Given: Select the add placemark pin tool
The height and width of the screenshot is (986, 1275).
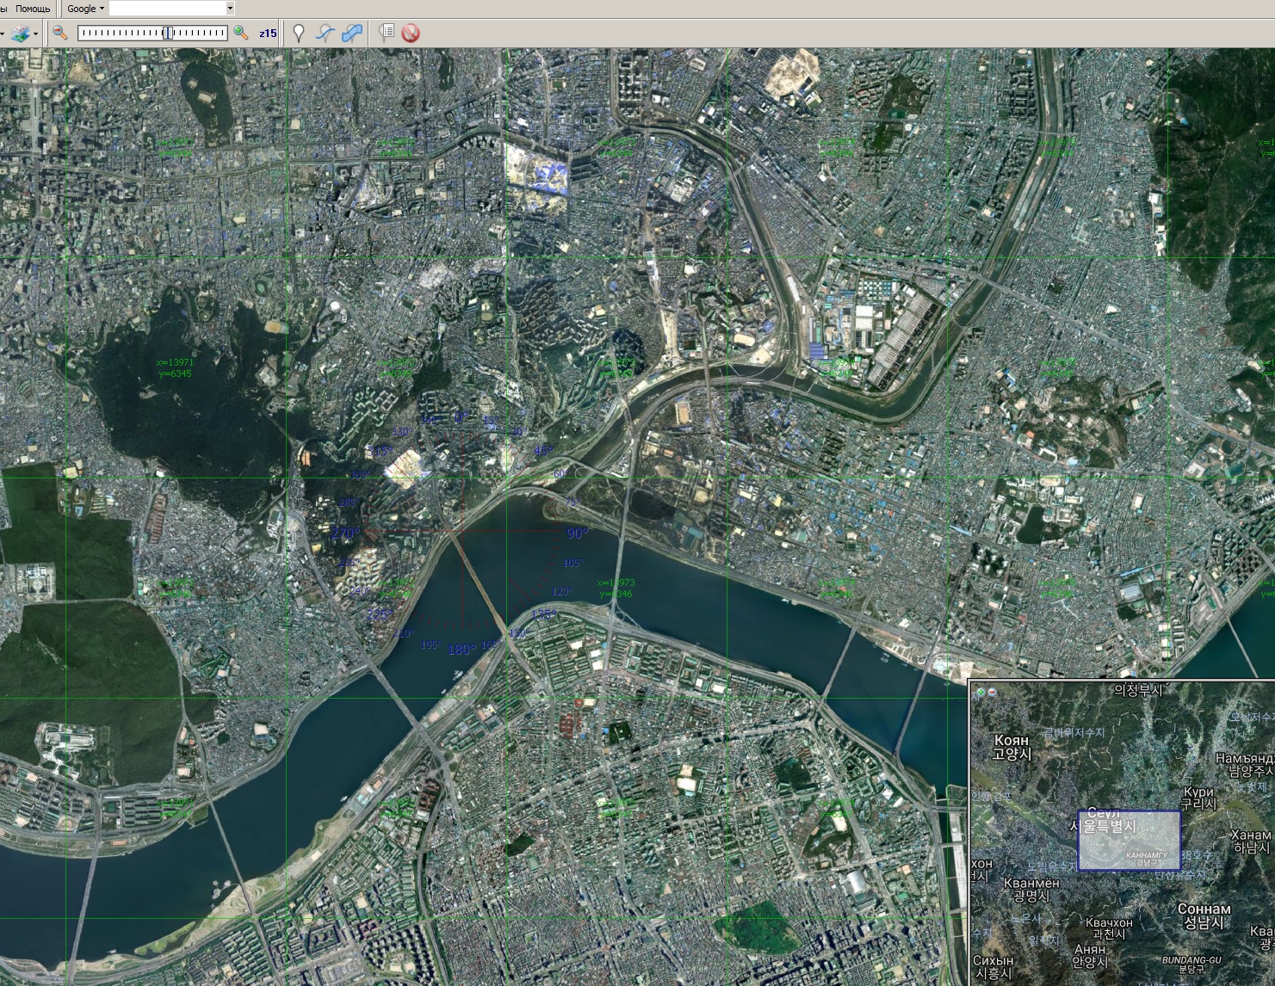Looking at the screenshot, I should tap(299, 33).
